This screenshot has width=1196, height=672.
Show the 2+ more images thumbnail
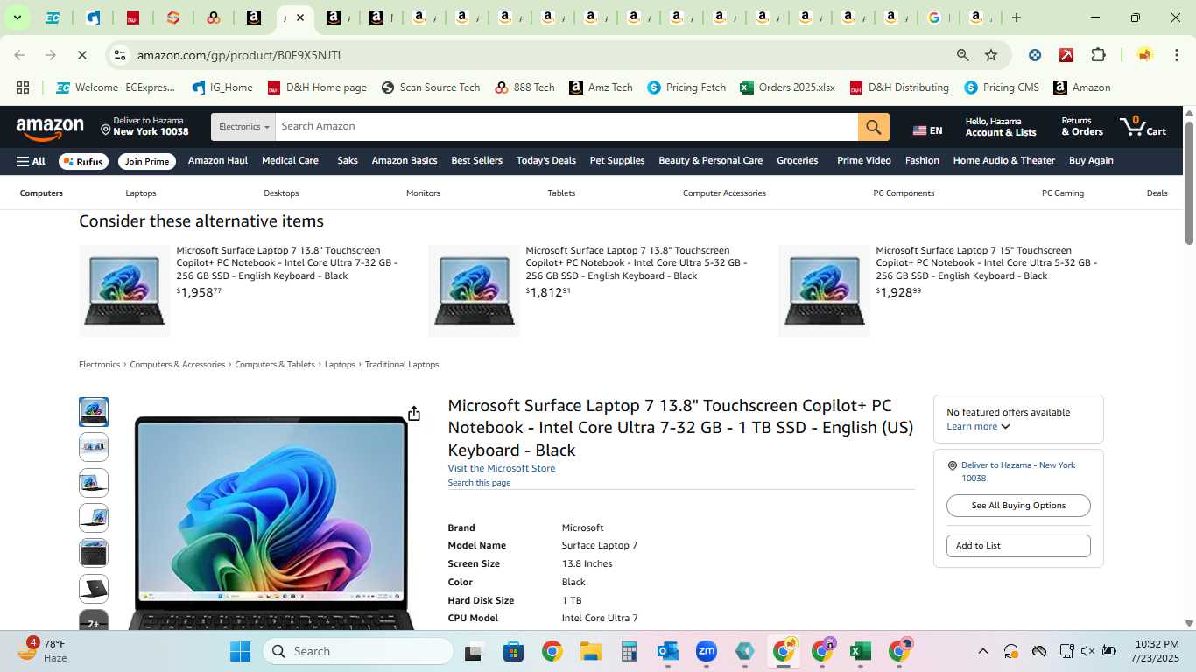(94, 622)
